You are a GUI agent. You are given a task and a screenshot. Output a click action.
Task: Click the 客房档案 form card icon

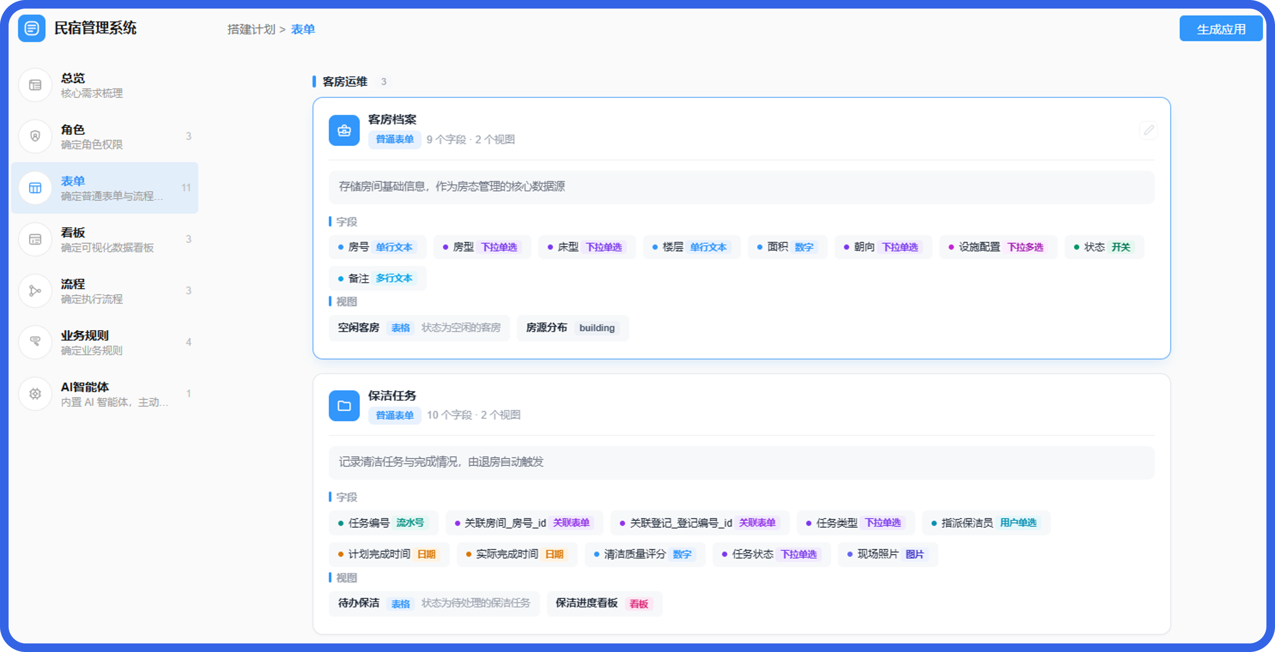click(x=344, y=130)
